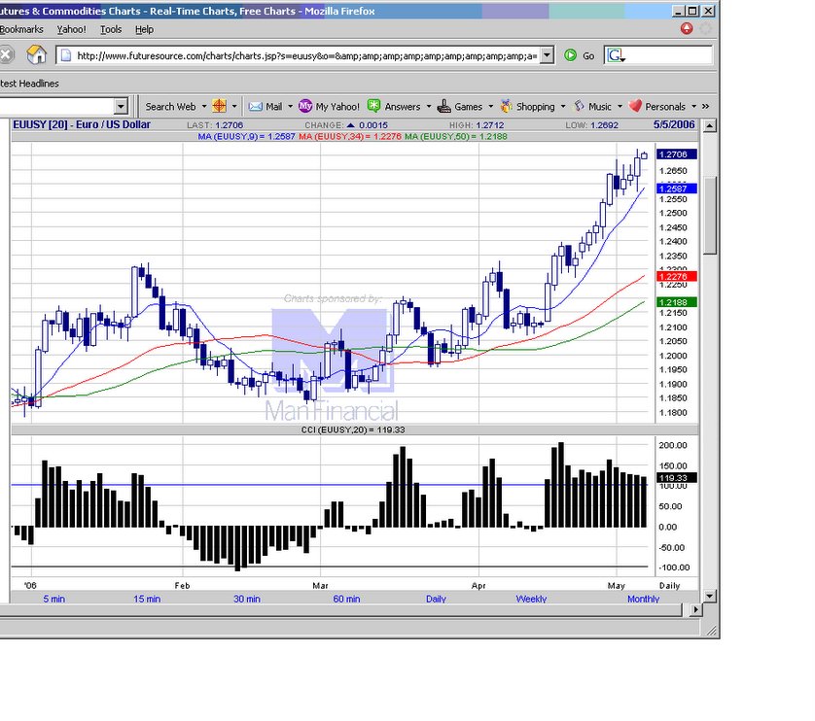The height and width of the screenshot is (721, 815).
Task: Open the Games dropdown arrow
Action: pos(491,107)
